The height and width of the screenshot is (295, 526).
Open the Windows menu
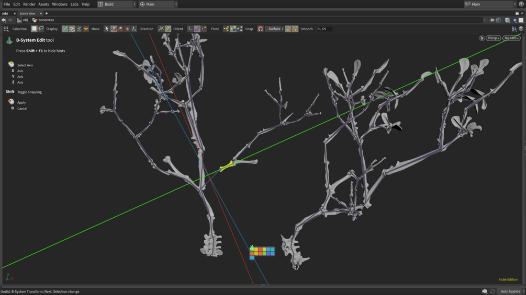click(60, 4)
